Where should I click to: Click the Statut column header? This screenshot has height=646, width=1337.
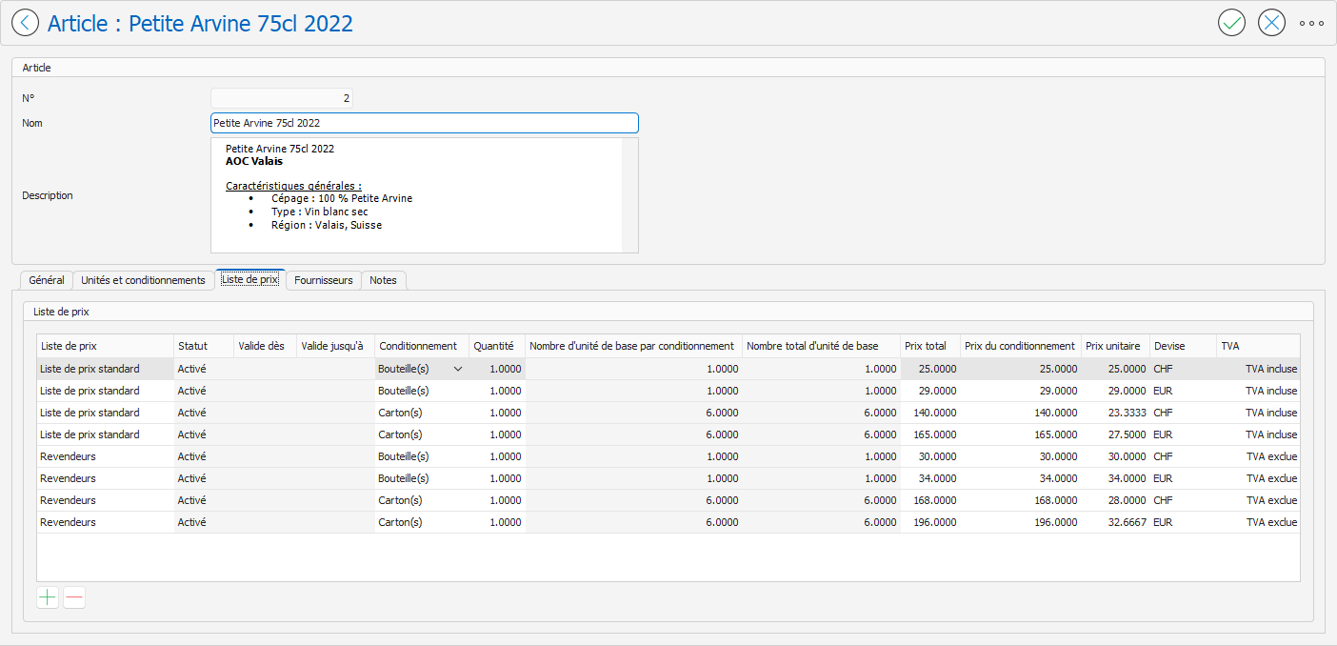coord(203,346)
